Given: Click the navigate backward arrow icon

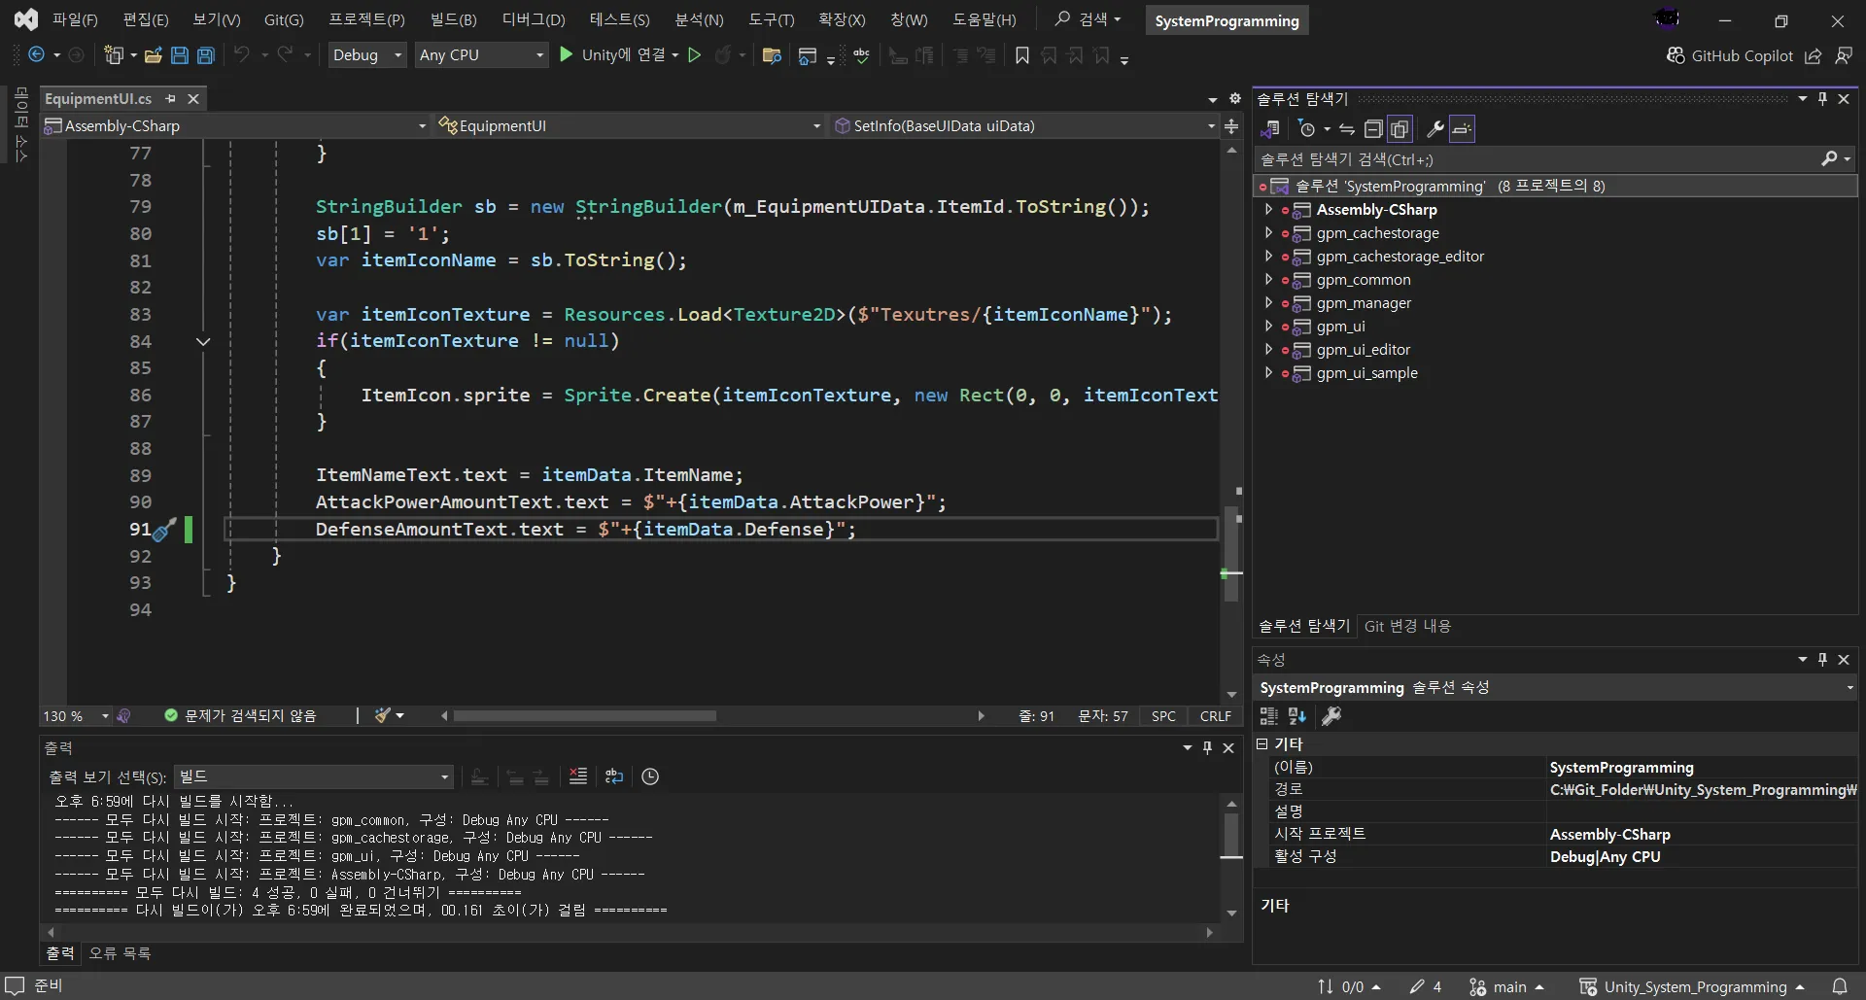Looking at the screenshot, I should coord(37,55).
